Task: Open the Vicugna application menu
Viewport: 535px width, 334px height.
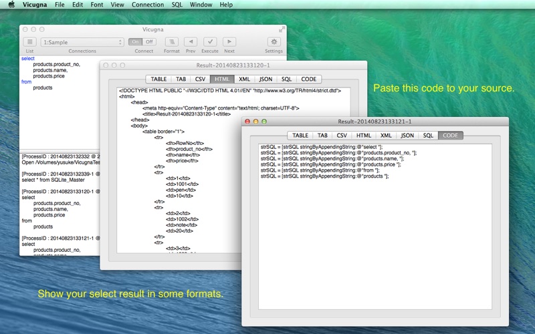Action: click(x=35, y=5)
